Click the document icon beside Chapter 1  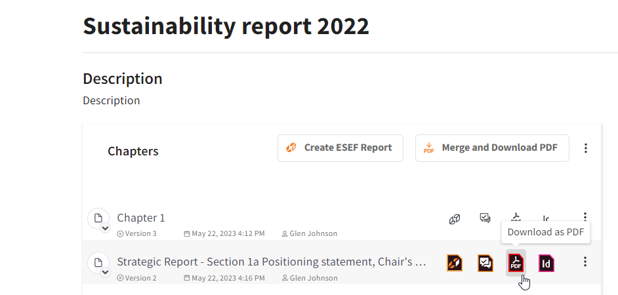[98, 218]
